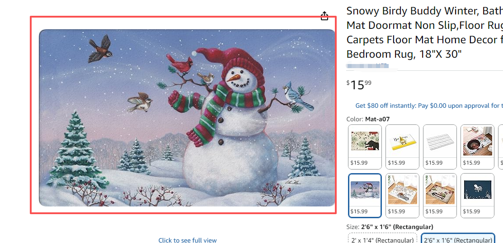Open the Get $80 off instantly offer

429,105
